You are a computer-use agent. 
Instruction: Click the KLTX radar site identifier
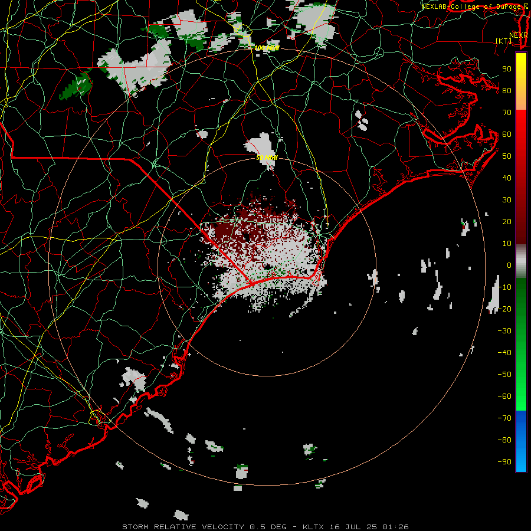pyautogui.click(x=313, y=527)
